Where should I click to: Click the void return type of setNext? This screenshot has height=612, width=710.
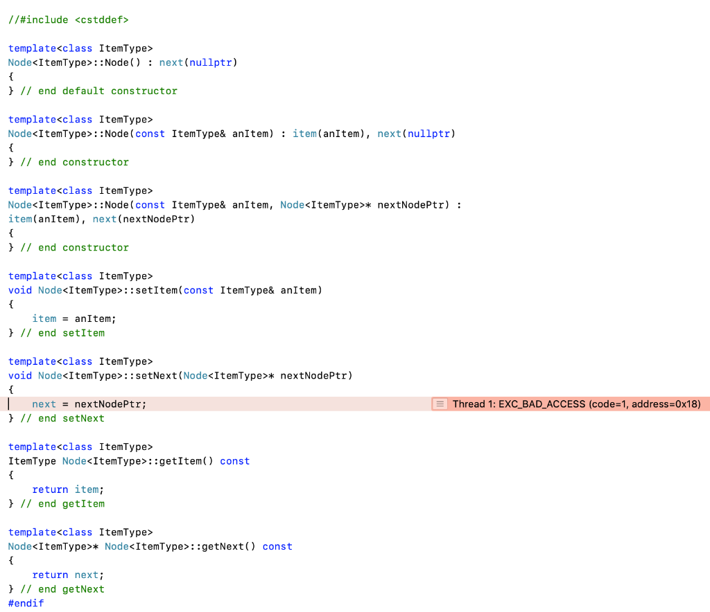tap(19, 375)
